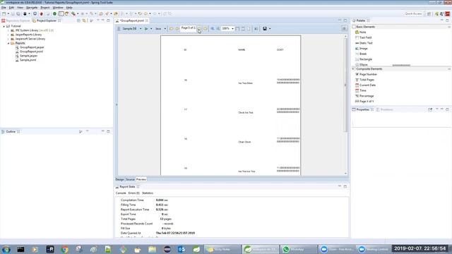Click the Quick Access search field
452x254 pixels.
413,14
